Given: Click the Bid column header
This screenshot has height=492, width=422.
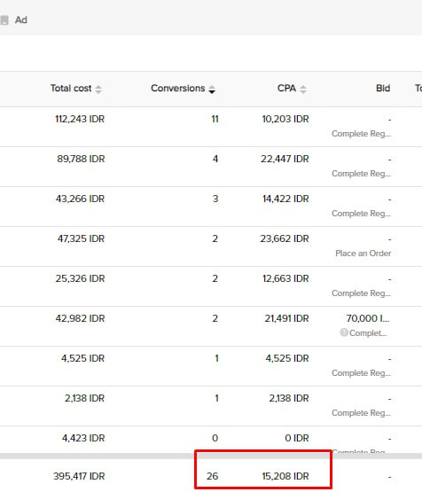Looking at the screenshot, I should pos(383,88).
